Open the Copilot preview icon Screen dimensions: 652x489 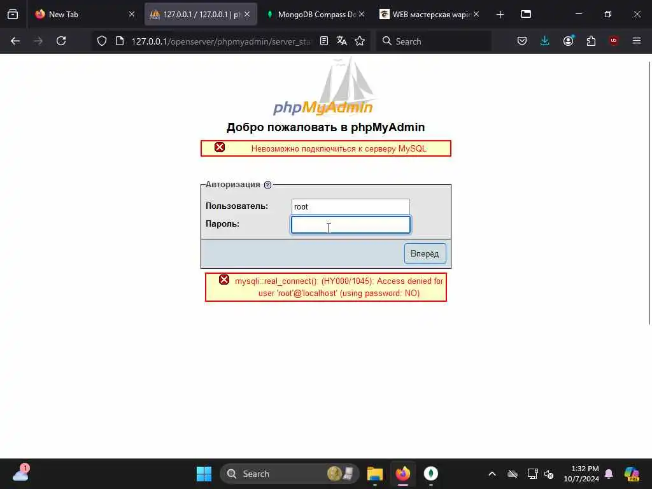pos(632,474)
